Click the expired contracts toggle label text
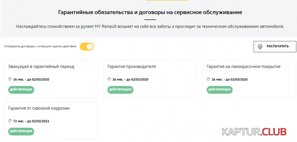 [40, 46]
